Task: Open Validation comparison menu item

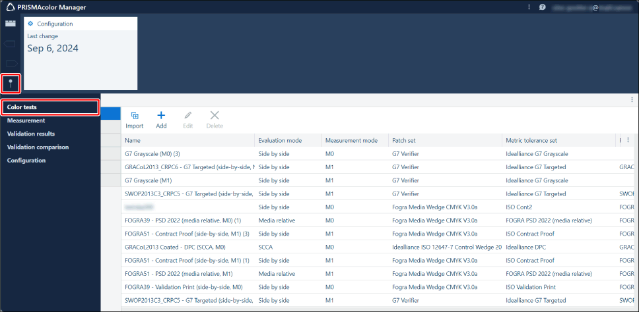Action: pyautogui.click(x=38, y=147)
